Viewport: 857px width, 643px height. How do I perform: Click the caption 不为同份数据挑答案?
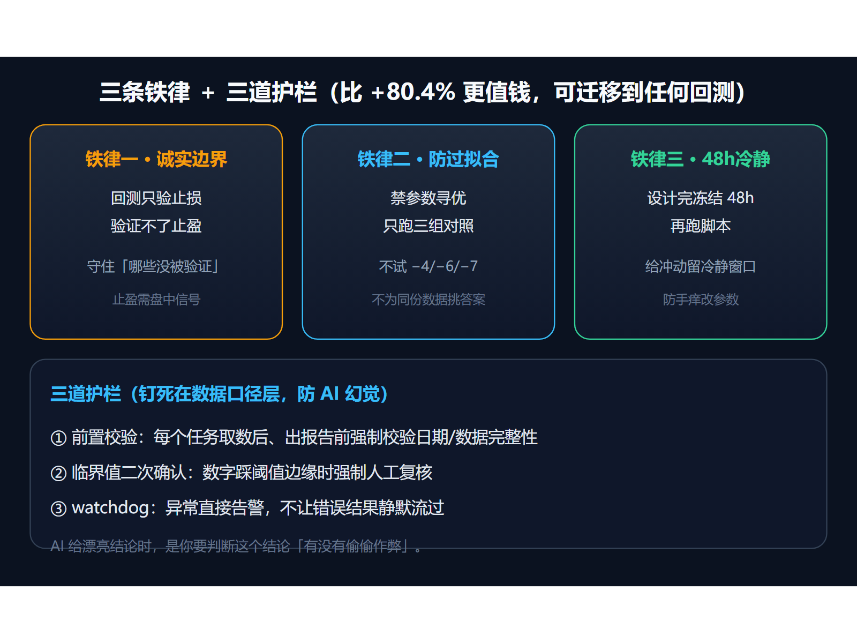click(x=428, y=300)
